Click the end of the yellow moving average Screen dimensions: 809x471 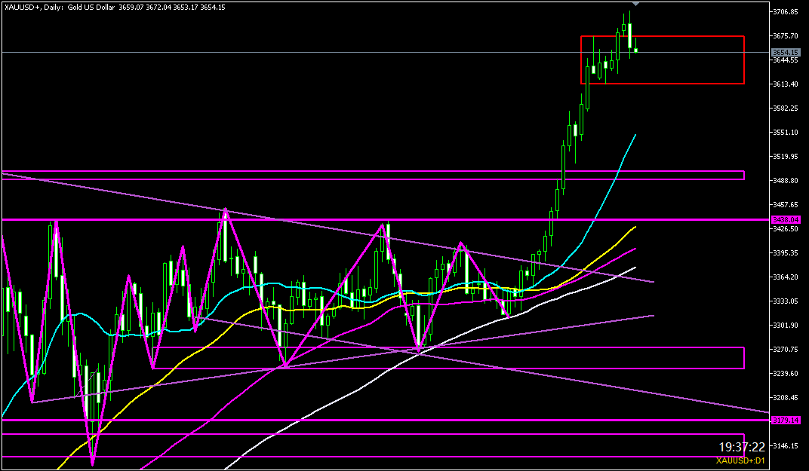(635, 226)
